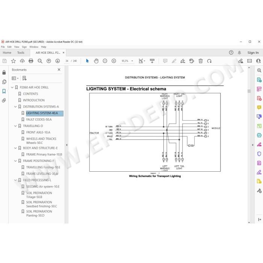Image resolution: width=263 pixels, height=263 pixels.
Task: Collapse the left navigation pane arrow
Action: [67, 145]
